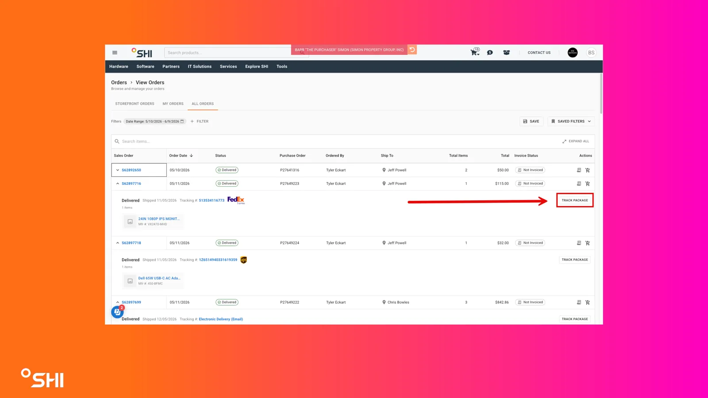Click the document icon for order S62897716

(579, 184)
